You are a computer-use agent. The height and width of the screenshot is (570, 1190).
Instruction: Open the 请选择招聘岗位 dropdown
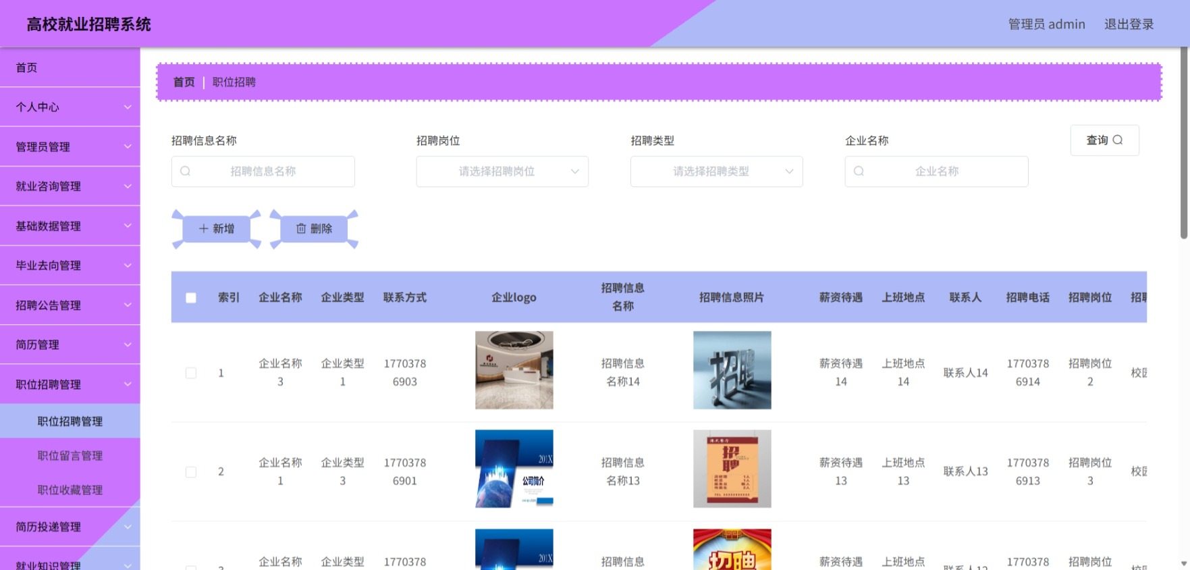[x=502, y=172]
